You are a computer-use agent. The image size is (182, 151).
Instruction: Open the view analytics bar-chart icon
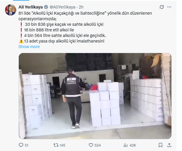[x=126, y=145]
